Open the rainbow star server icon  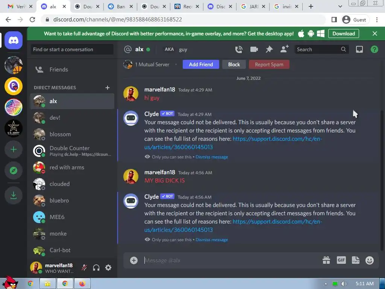pos(14,107)
